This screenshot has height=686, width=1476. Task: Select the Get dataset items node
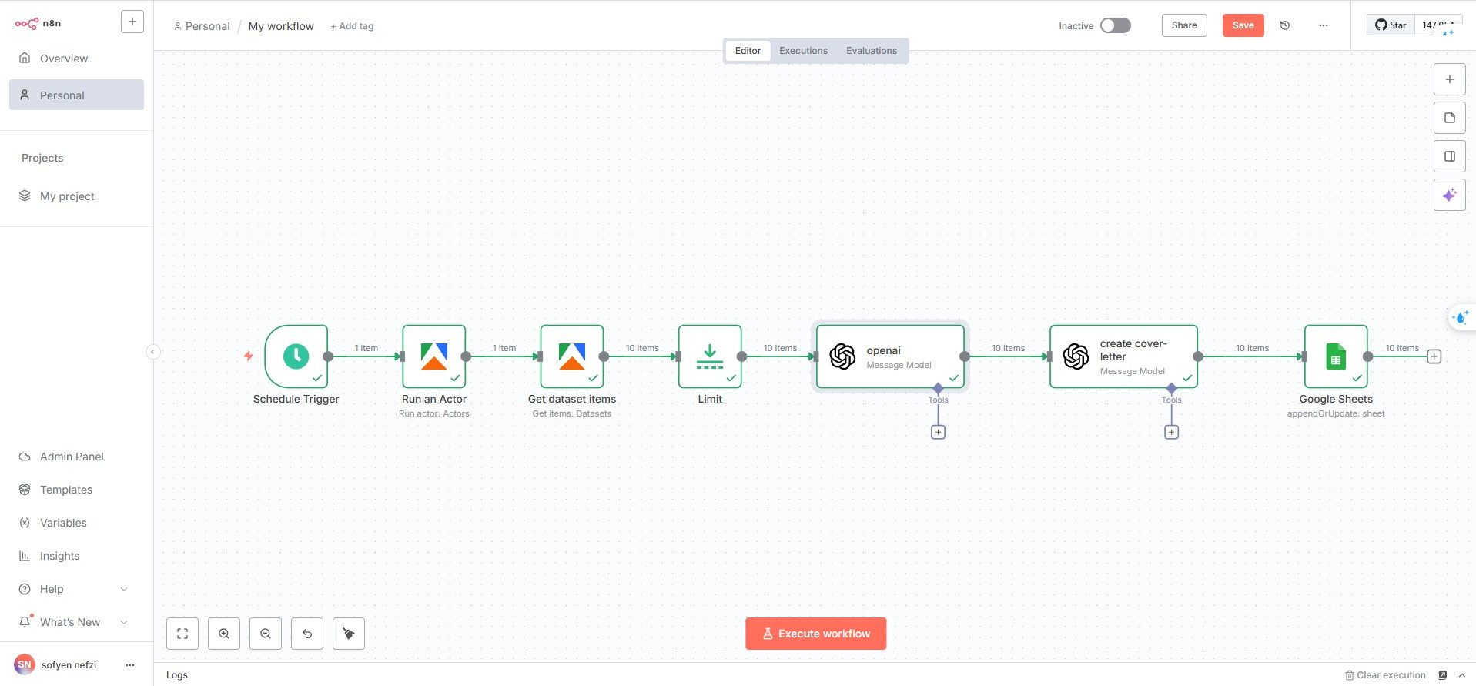572,356
